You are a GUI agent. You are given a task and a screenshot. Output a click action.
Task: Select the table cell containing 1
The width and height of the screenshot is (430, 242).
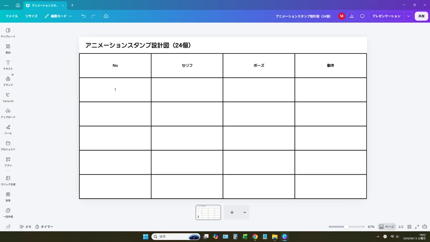tap(115, 90)
